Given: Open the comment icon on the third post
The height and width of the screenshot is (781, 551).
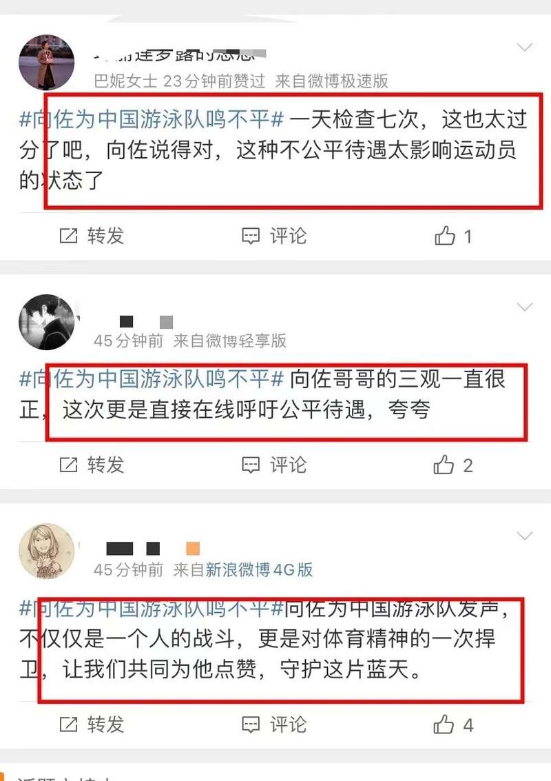Looking at the screenshot, I should 251,724.
